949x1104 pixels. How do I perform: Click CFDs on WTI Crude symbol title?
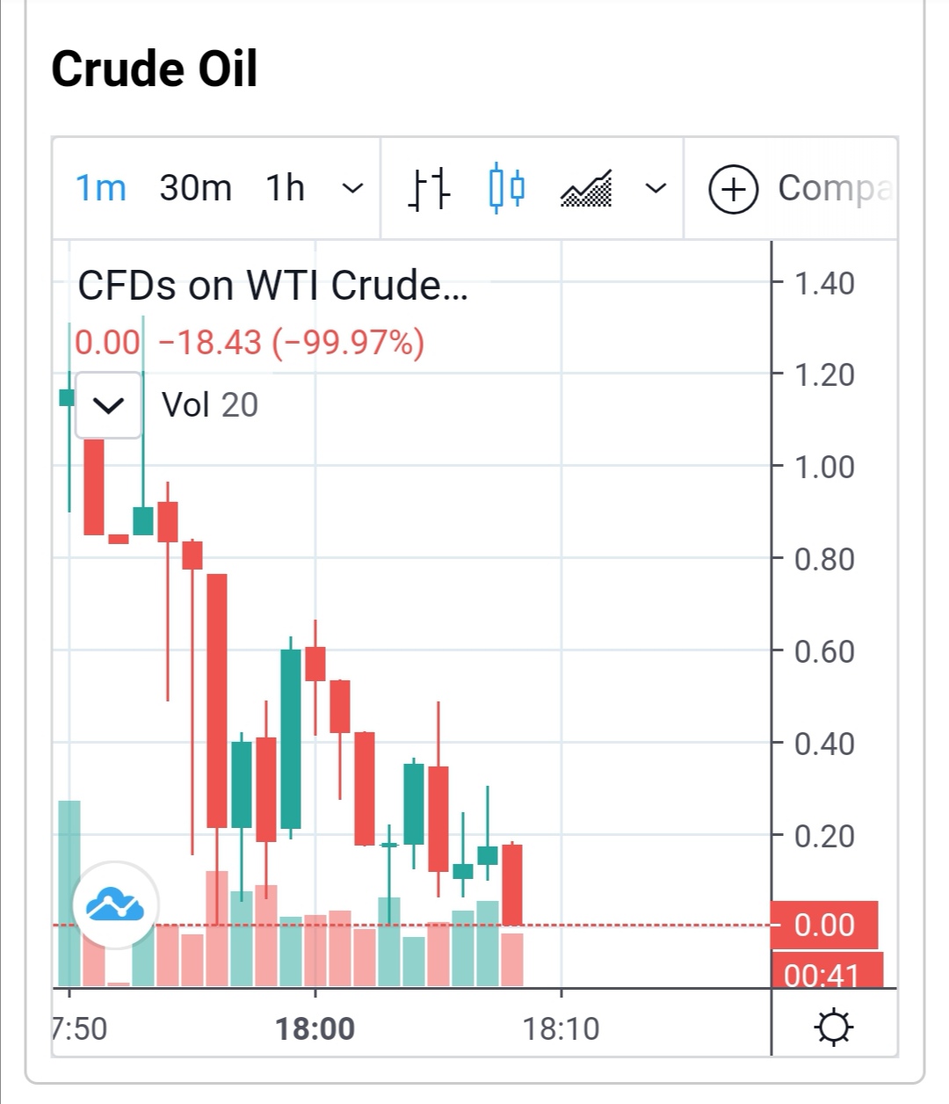click(x=272, y=286)
